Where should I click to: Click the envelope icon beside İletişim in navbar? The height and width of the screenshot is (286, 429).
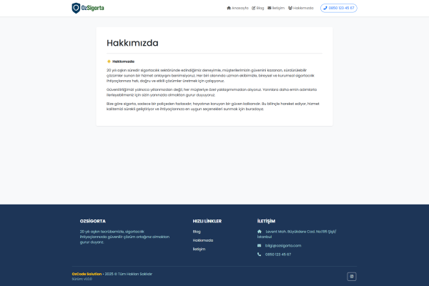(x=270, y=8)
